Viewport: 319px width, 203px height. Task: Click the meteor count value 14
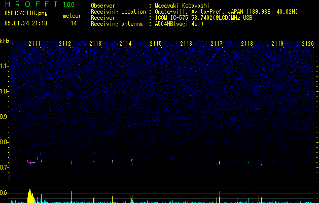tap(74, 23)
